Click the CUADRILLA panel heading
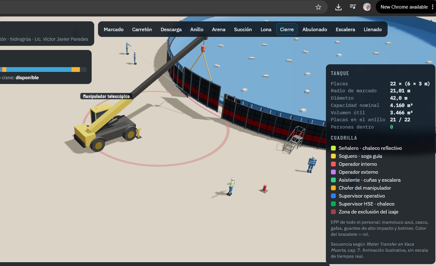Image resolution: width=436 pixels, height=266 pixels. tap(344, 138)
